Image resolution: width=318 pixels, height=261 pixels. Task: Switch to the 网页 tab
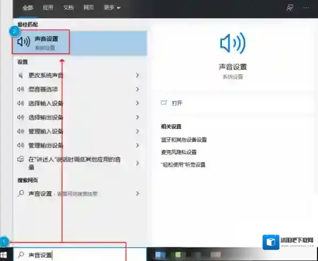coord(89,7)
